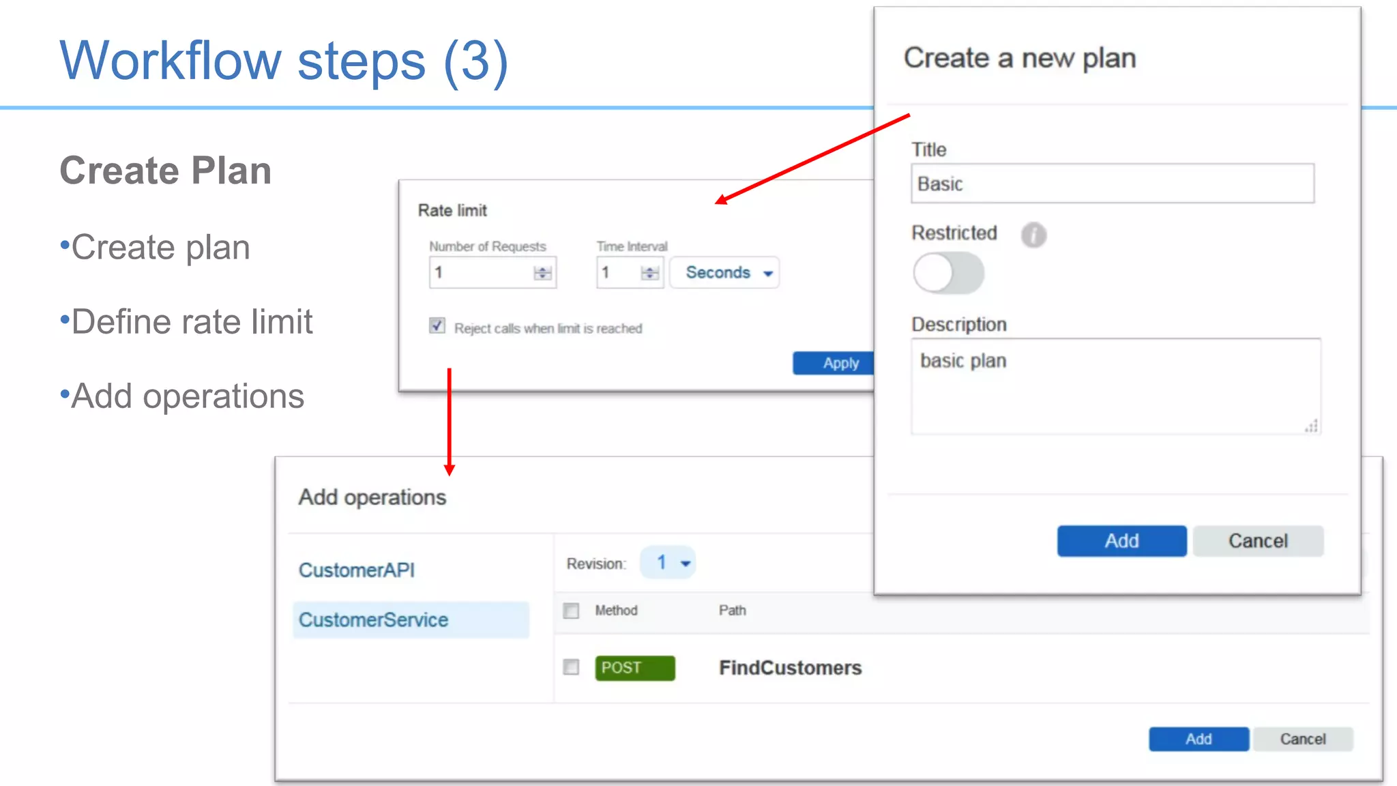Toggle Reject calls when limit is reached checkbox
Viewport: 1397px width, 786px height.
(437, 326)
